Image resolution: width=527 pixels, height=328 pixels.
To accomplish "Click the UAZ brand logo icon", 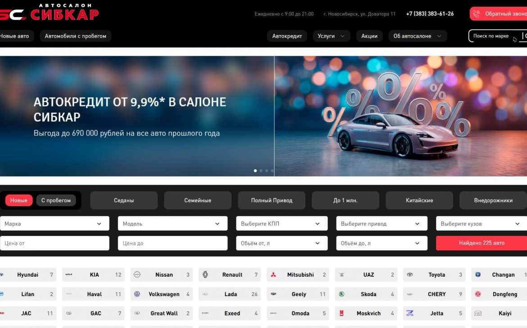I will click(341, 275).
